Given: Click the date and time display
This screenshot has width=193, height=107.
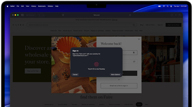Looking at the screenshot, I should point(180,6).
